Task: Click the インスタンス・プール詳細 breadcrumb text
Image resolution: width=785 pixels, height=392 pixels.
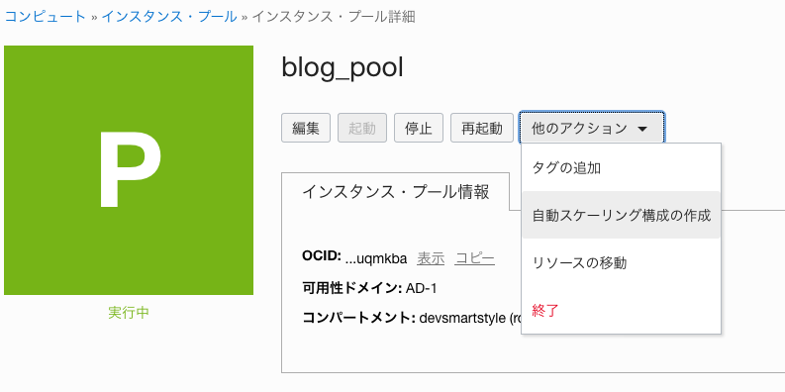Action: pos(334,17)
